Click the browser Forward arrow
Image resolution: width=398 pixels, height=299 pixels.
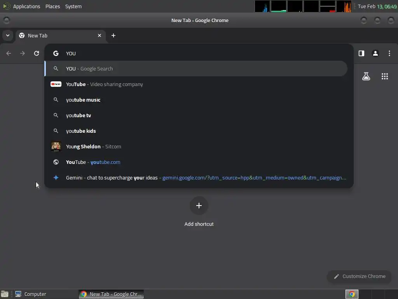pyautogui.click(x=23, y=53)
